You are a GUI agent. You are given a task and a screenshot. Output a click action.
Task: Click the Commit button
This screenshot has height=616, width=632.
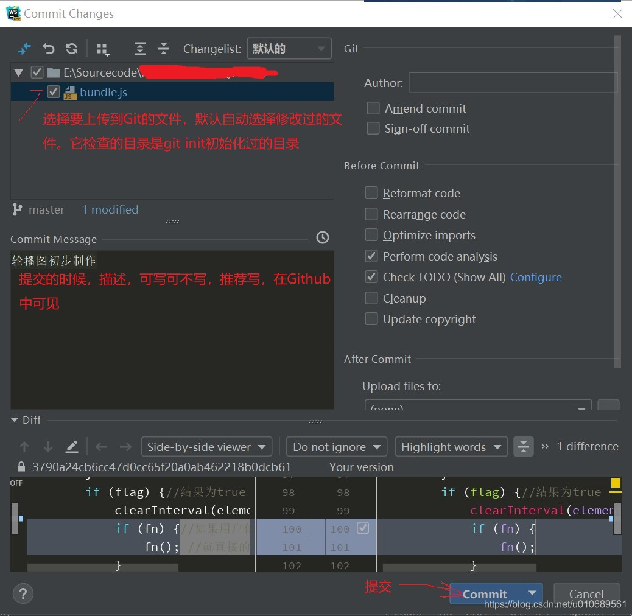pos(485,594)
